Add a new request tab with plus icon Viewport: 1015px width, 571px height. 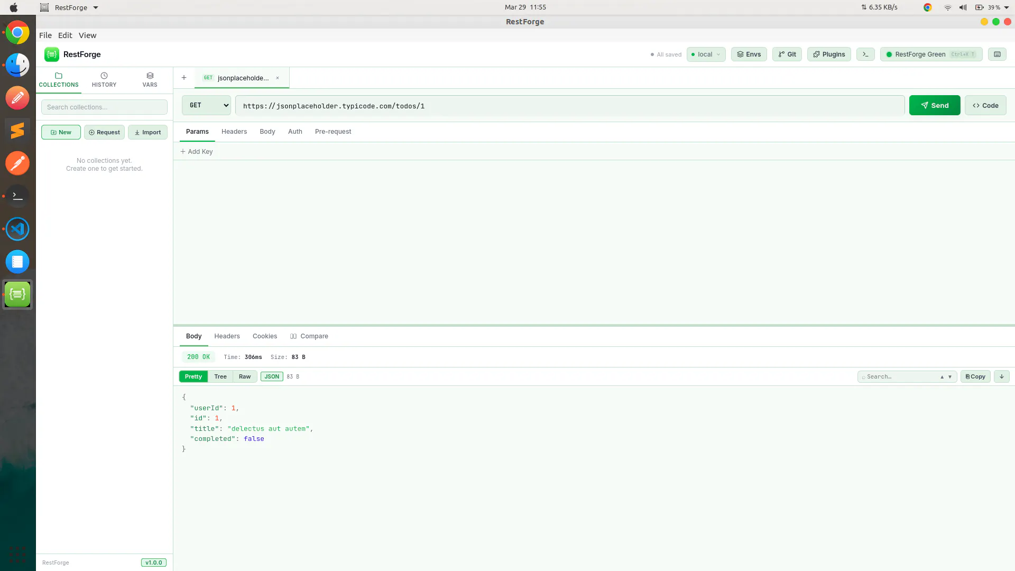point(184,78)
